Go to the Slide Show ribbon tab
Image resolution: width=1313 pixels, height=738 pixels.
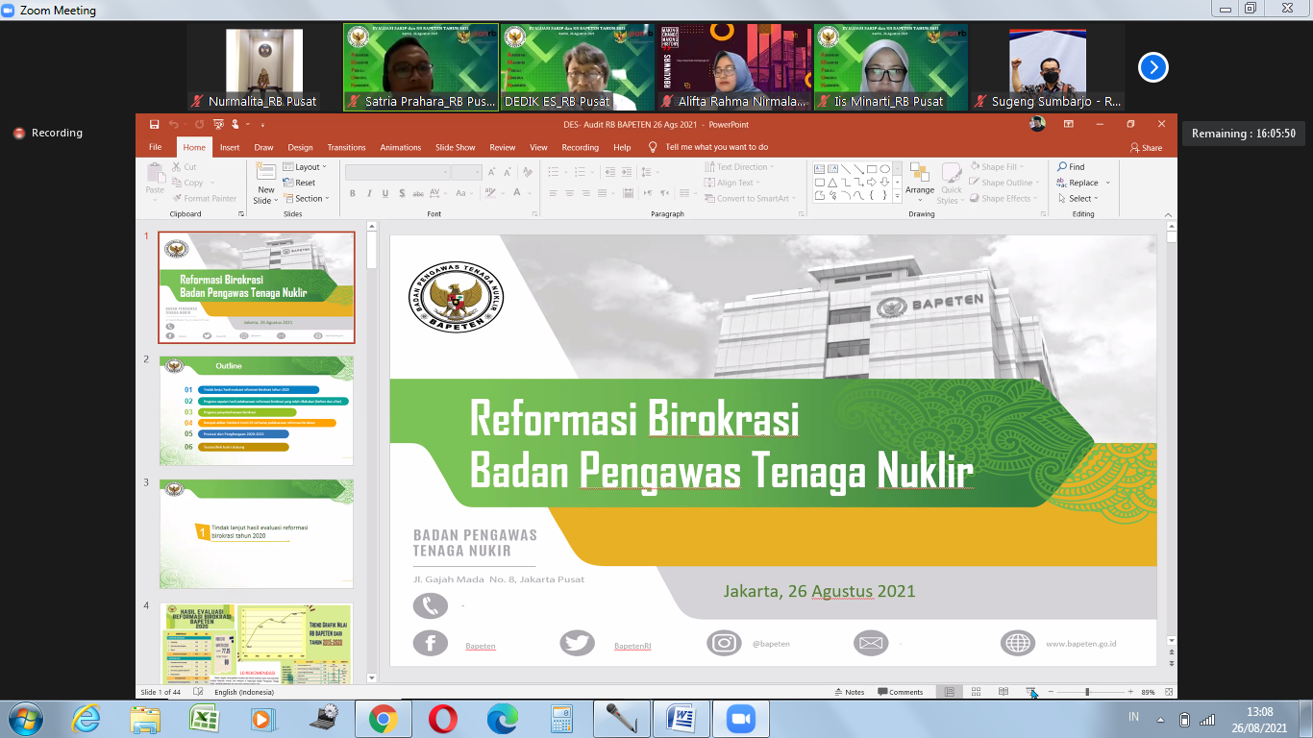(x=455, y=147)
